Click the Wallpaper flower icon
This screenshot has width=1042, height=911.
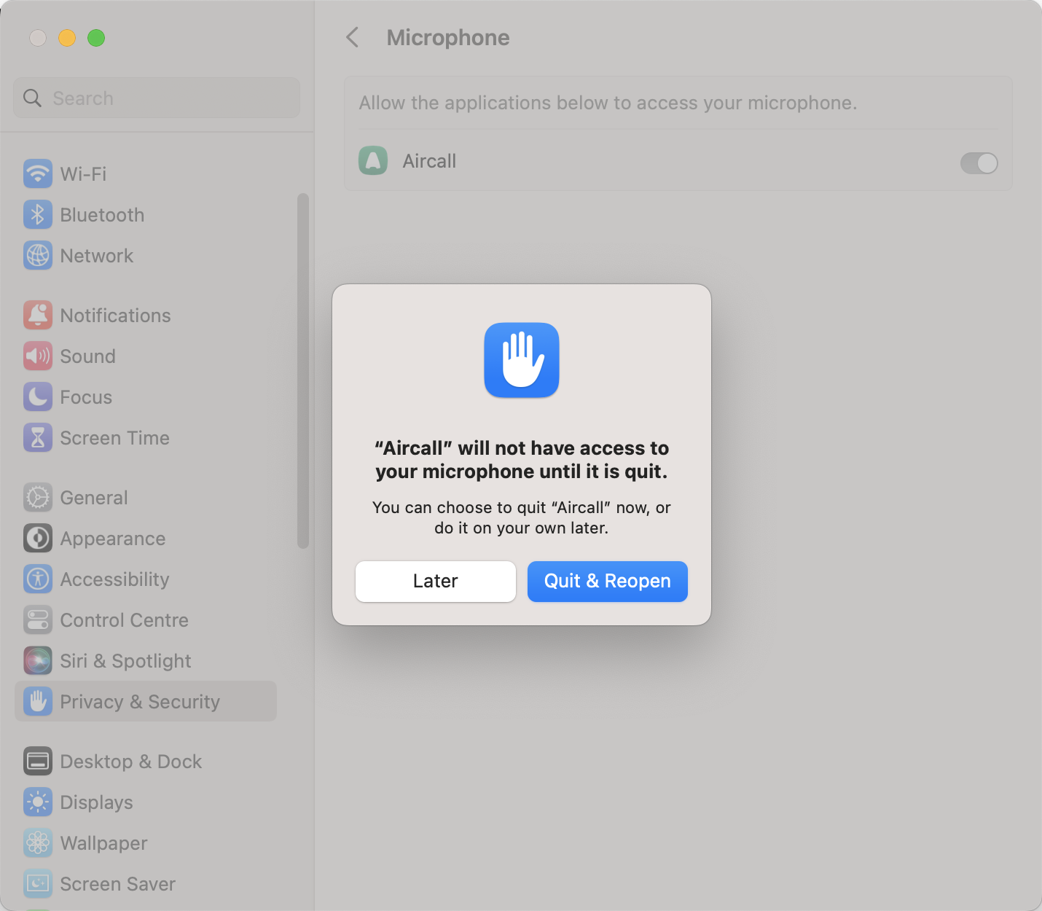[38, 842]
